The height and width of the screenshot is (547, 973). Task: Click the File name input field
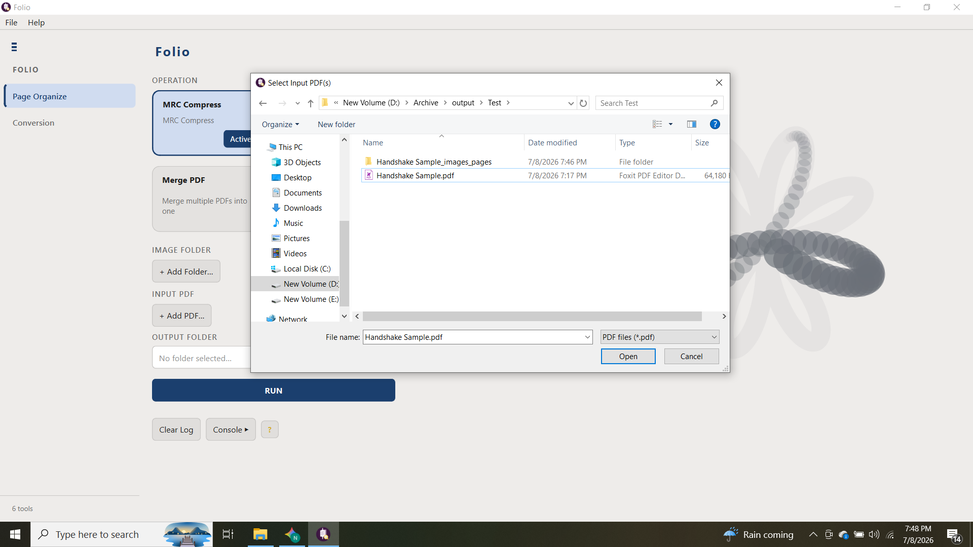pos(473,337)
